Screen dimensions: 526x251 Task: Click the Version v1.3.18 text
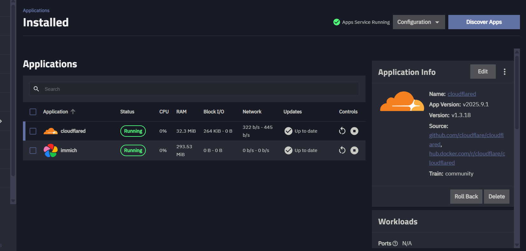click(x=450, y=115)
